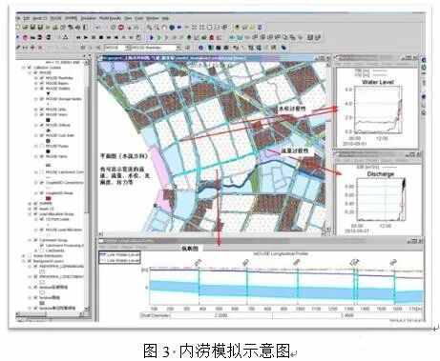Click the cyan profile toolbar icon
Screen dimensions: 440x361
pos(232,37)
